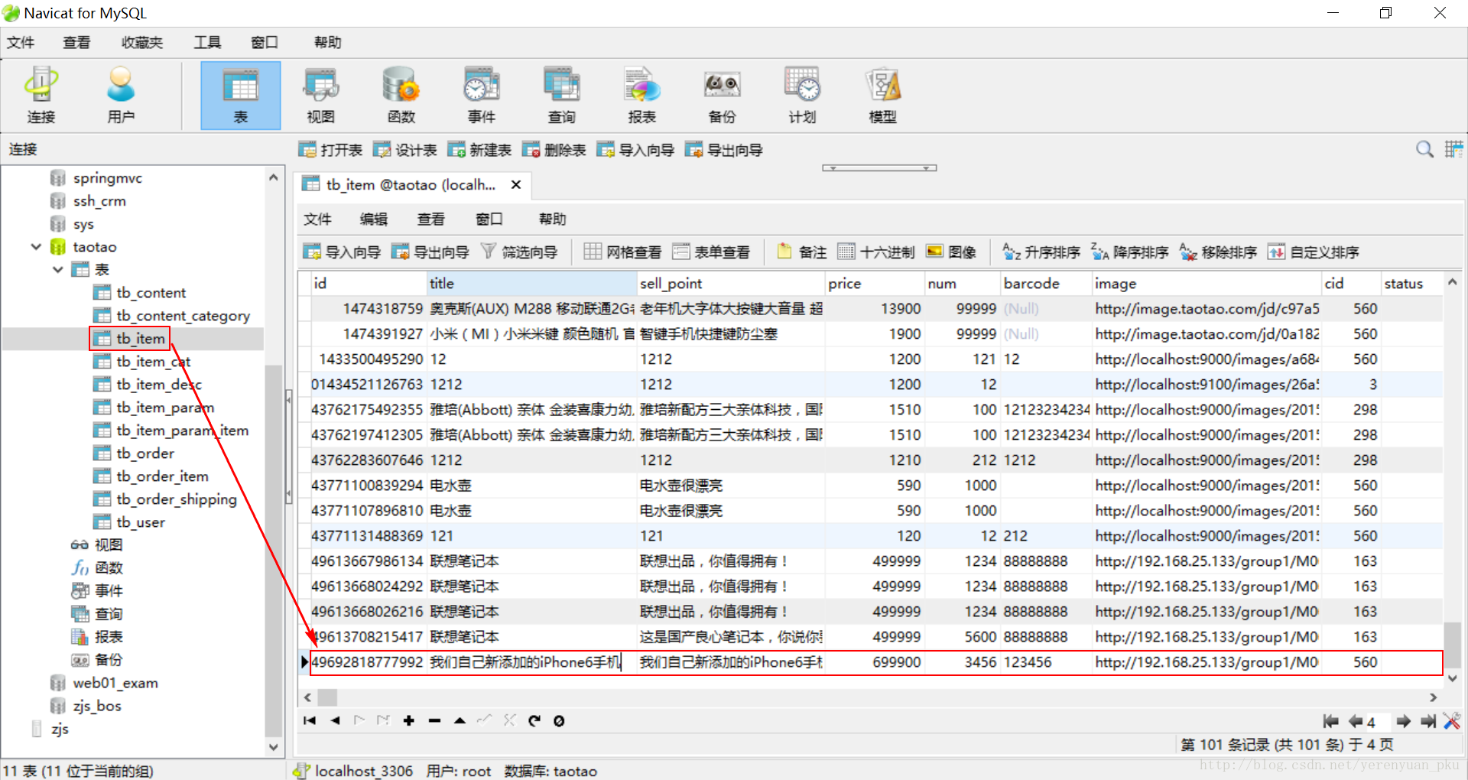1468x780 pixels.
Task: Delete the current record (minus)
Action: click(434, 720)
